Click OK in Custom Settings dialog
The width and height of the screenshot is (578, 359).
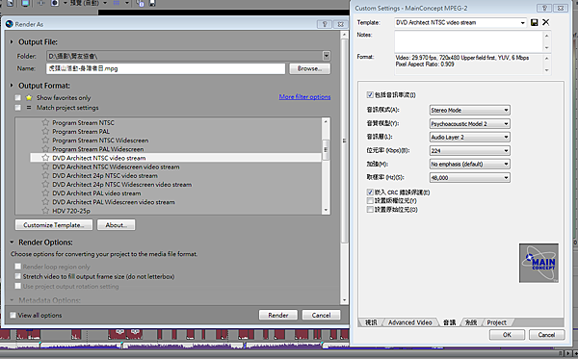(x=507, y=335)
